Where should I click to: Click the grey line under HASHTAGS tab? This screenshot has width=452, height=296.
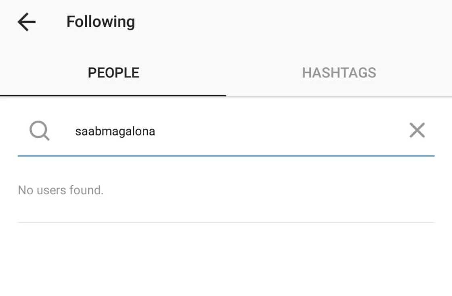click(x=339, y=96)
